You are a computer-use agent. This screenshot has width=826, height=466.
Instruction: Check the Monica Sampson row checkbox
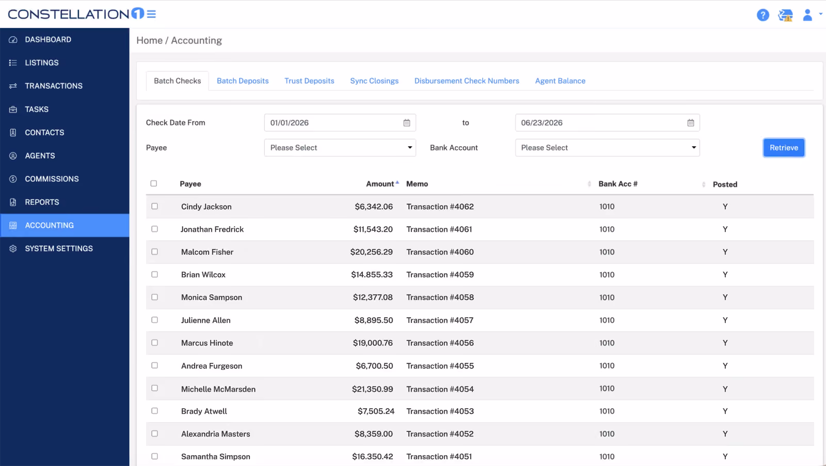coord(154,297)
